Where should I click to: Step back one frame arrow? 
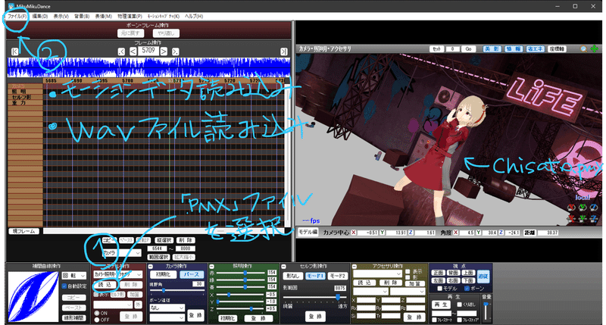[x=133, y=52]
